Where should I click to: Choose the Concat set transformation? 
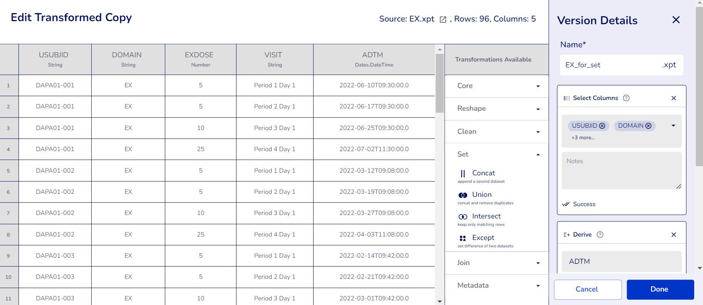(x=483, y=173)
